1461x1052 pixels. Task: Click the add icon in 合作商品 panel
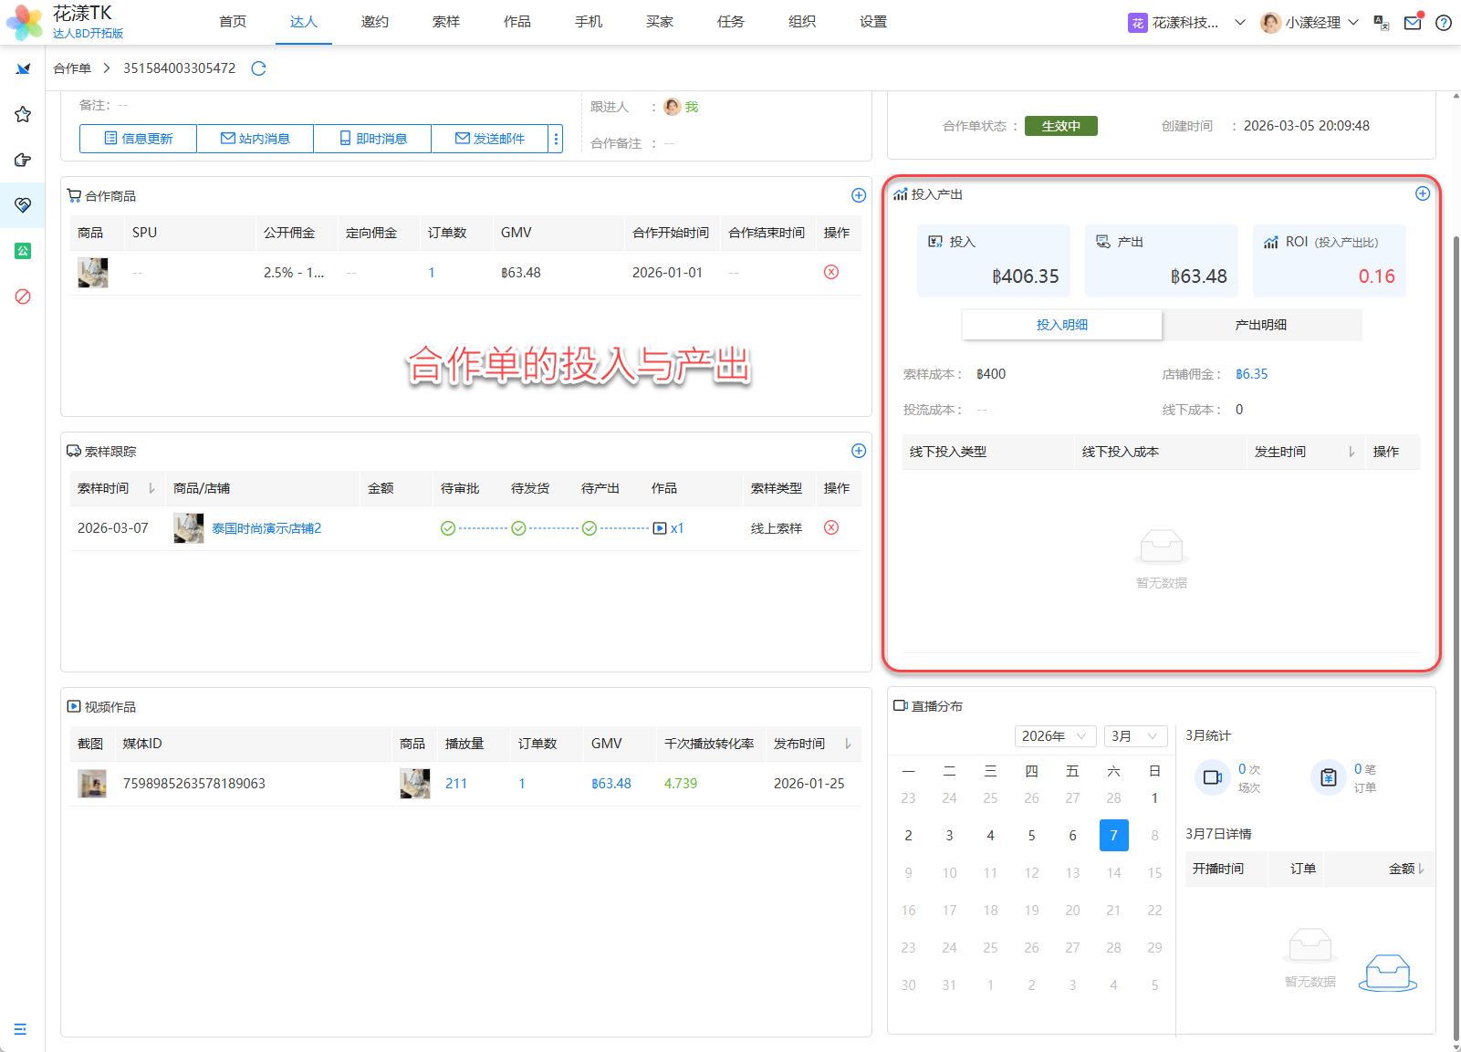(x=858, y=195)
